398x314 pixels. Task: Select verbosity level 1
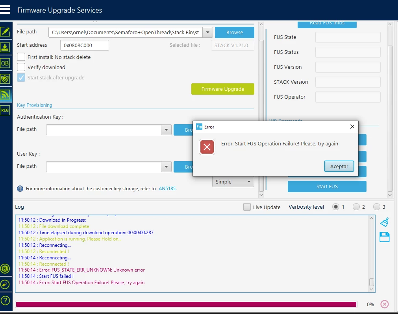(336, 207)
